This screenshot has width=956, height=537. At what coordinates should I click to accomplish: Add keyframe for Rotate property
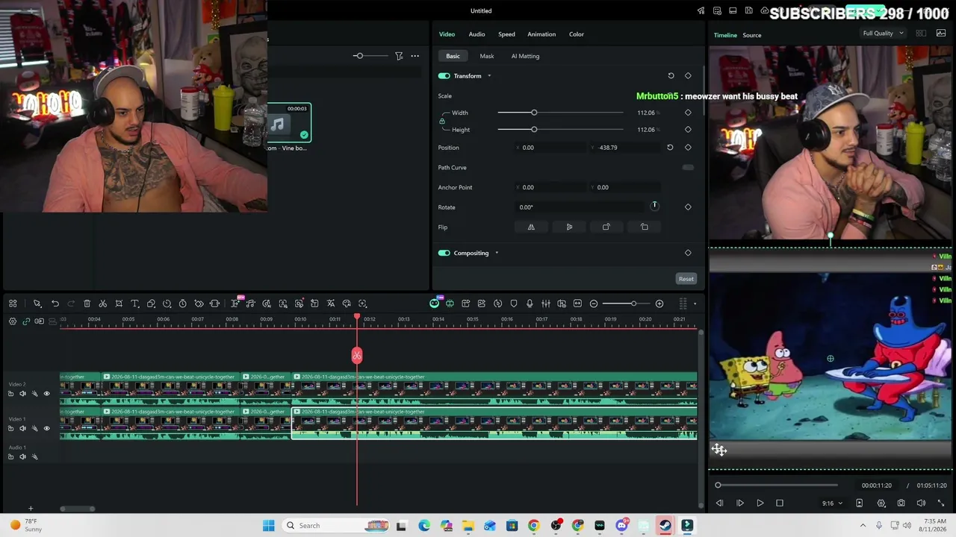pyautogui.click(x=688, y=207)
